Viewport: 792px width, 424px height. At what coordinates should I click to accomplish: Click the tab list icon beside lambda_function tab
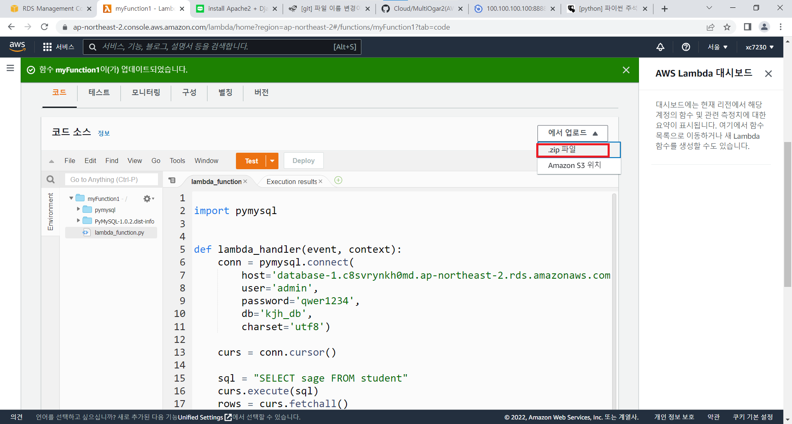tap(172, 180)
